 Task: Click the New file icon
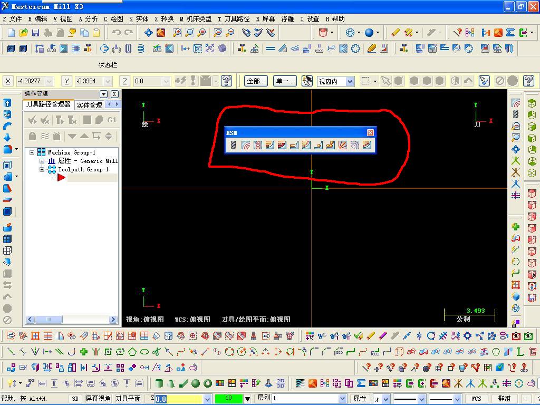tap(12, 33)
